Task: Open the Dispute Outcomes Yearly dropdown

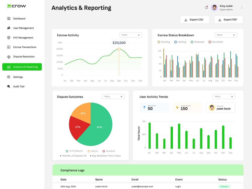Action: tap(113, 97)
